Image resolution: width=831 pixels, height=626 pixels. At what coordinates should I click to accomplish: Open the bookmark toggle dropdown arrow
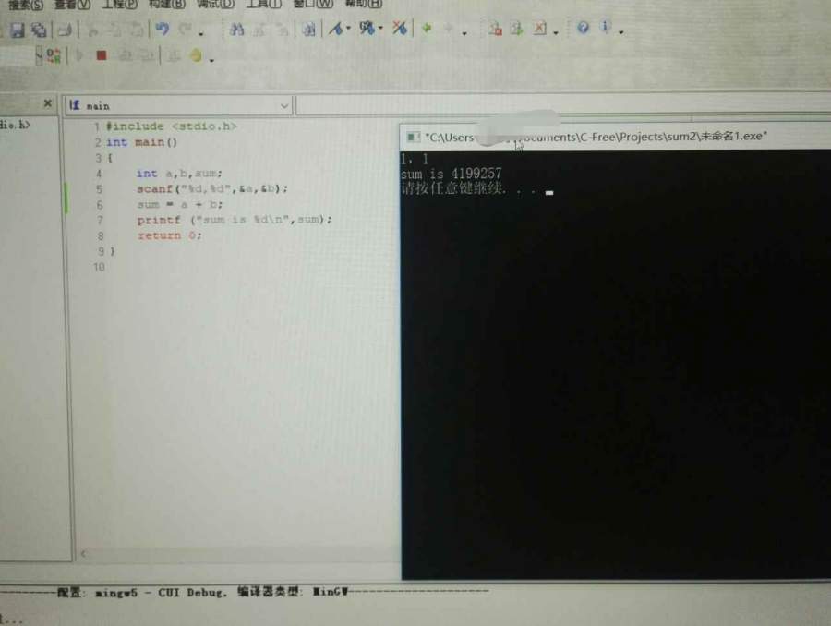[x=349, y=28]
